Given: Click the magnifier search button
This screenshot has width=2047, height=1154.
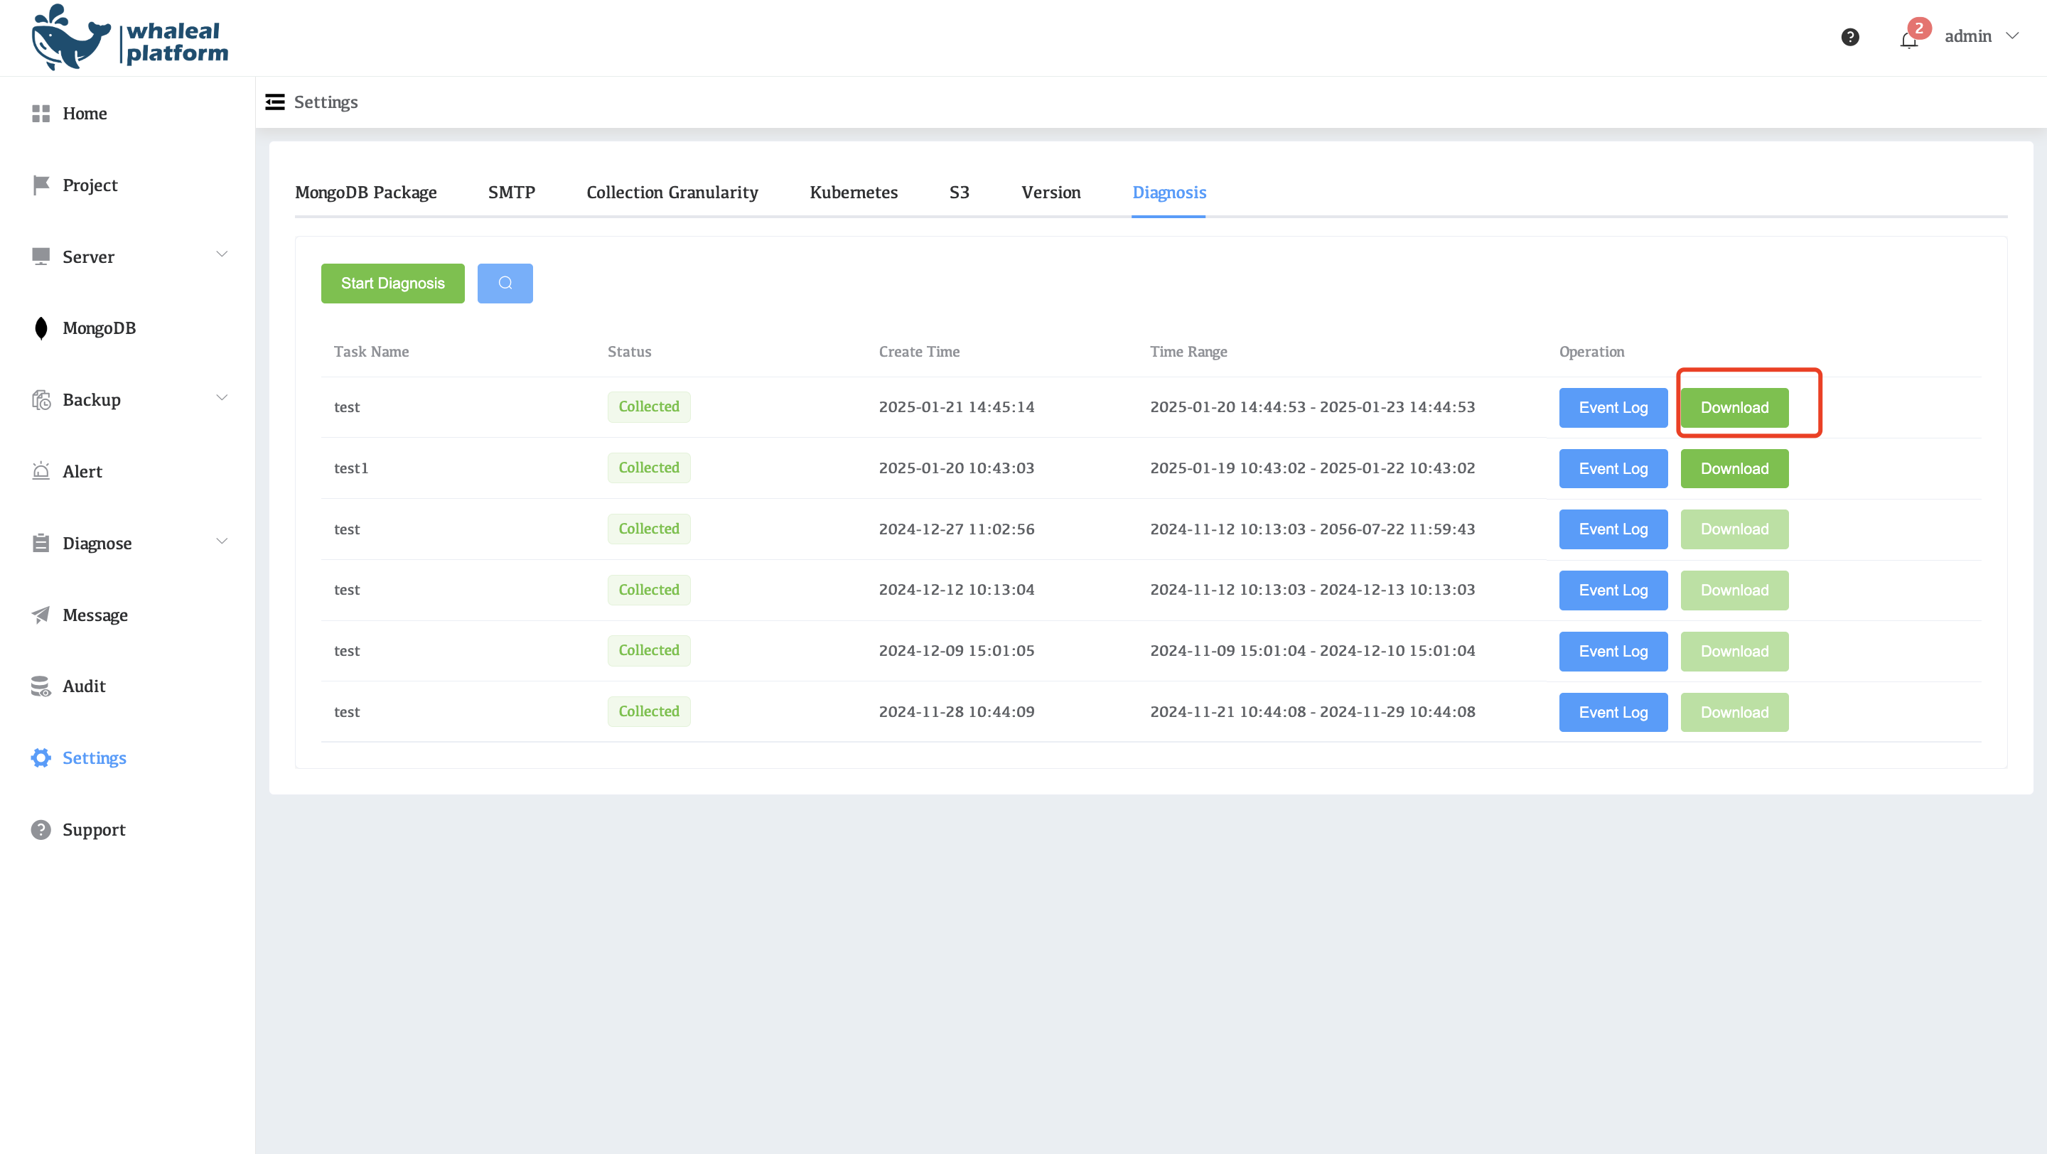Looking at the screenshot, I should 505,283.
